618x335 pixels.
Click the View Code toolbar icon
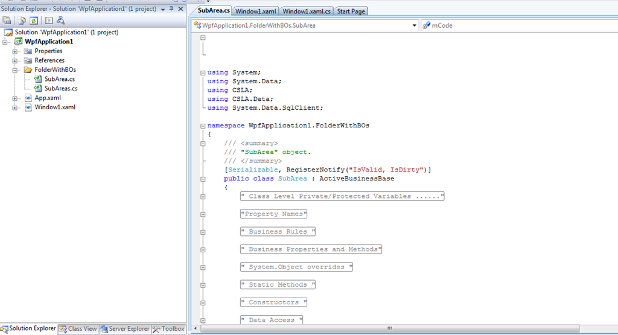click(x=48, y=21)
